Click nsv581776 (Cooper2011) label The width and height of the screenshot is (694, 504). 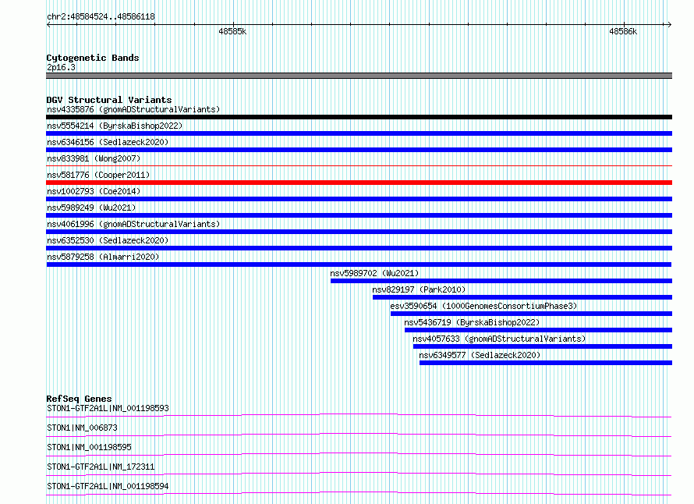(x=98, y=175)
